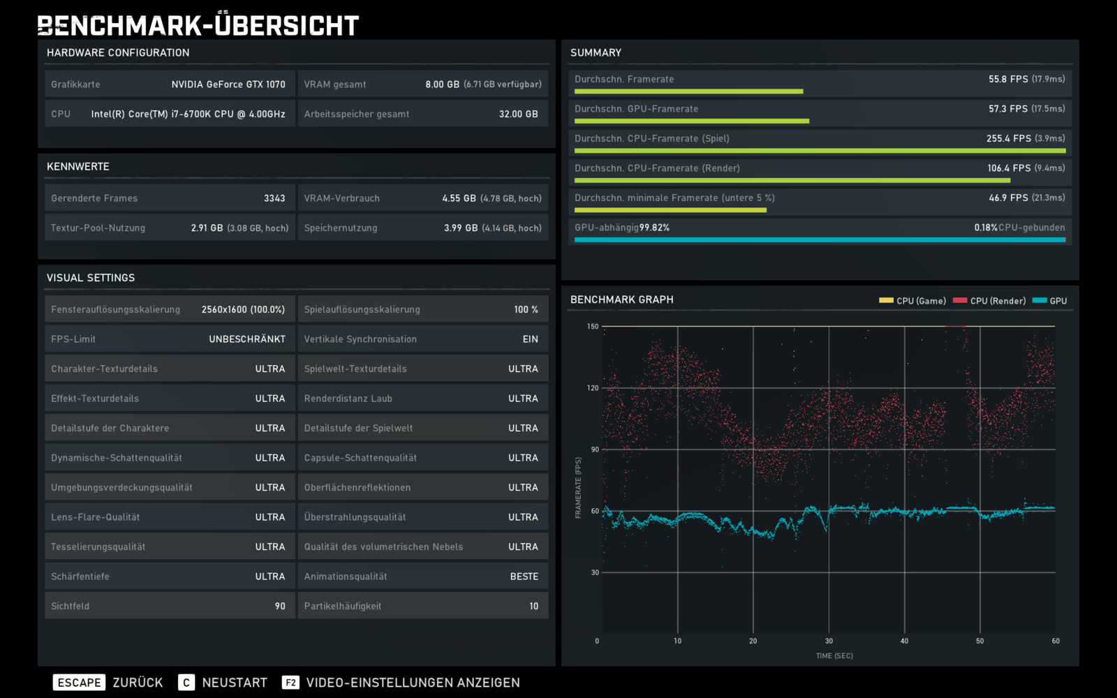This screenshot has width=1117, height=698.
Task: Click the GPU-abhängig cyan bar
Action: [x=820, y=239]
